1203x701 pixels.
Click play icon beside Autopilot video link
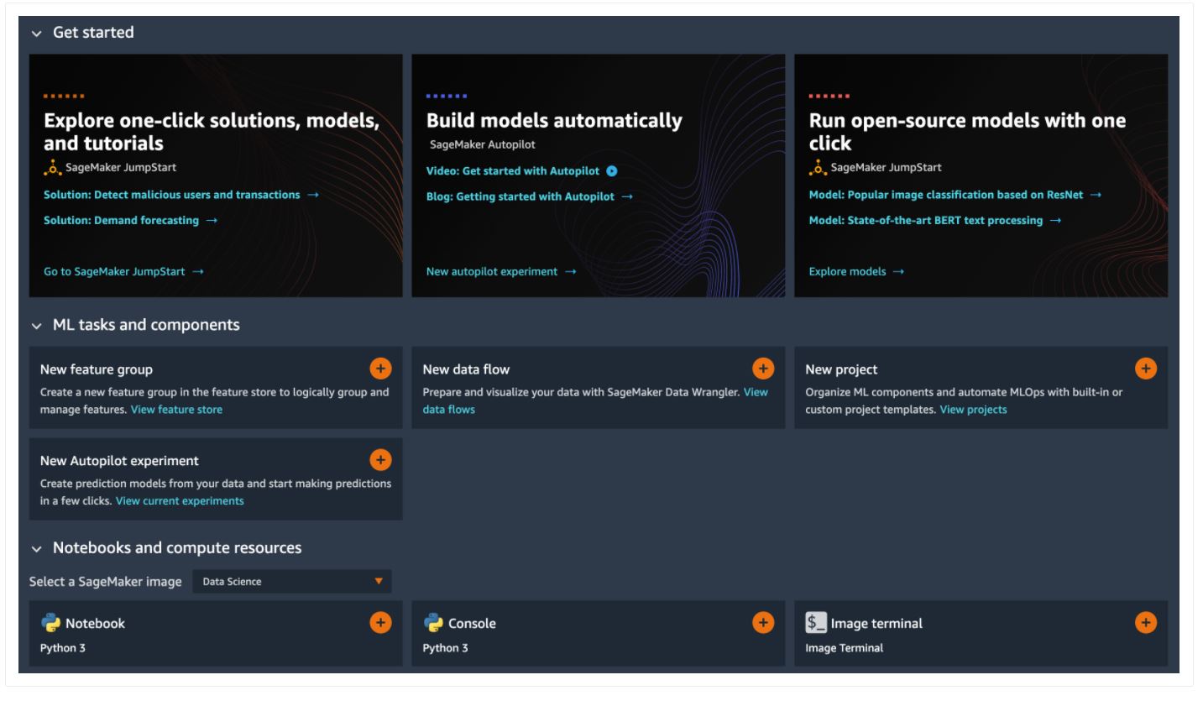click(x=612, y=171)
